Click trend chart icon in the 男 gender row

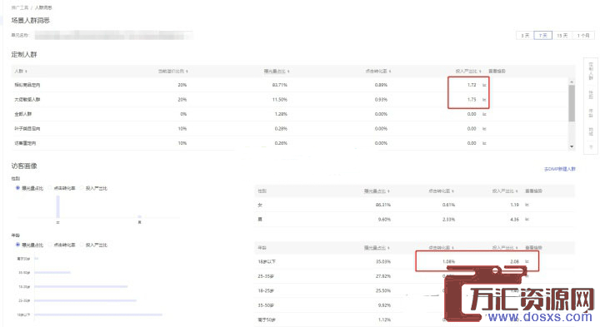pyautogui.click(x=527, y=220)
